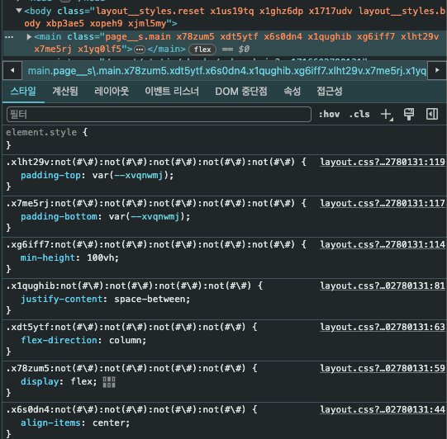Select the main.page__s breadcrumb item
This screenshot has width=447, height=439.
(227, 71)
